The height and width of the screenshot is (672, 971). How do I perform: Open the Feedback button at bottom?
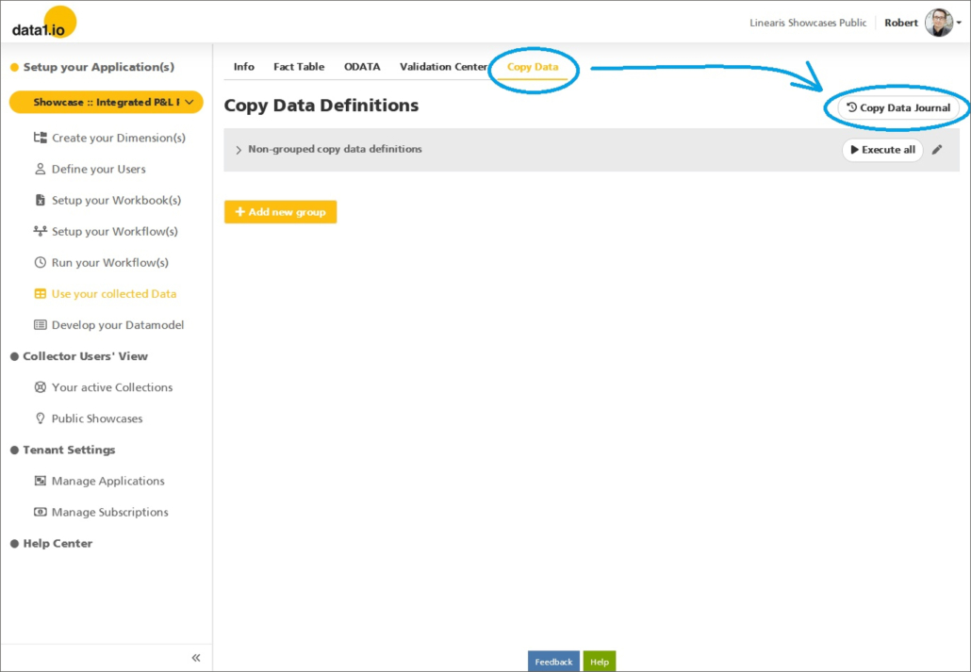(553, 662)
